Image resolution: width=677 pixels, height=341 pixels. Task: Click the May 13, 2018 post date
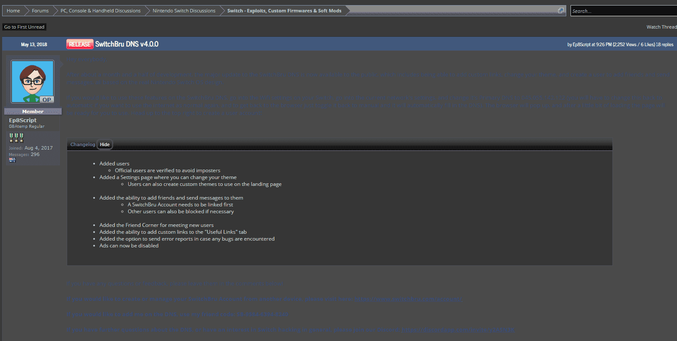pos(34,44)
